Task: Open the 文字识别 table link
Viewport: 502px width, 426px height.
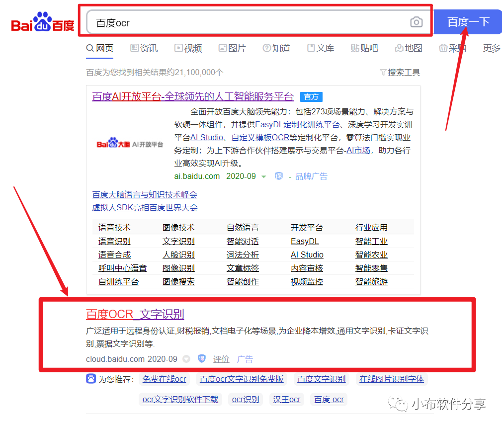Action: pyautogui.click(x=178, y=241)
